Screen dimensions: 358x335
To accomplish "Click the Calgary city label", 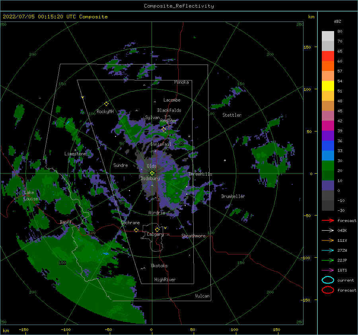I will (155, 234).
